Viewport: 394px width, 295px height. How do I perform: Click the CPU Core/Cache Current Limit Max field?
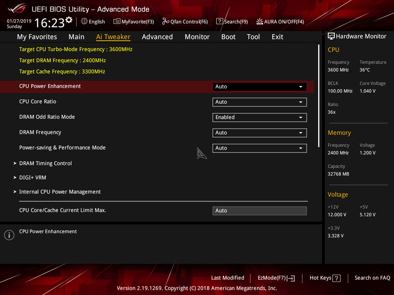click(x=260, y=211)
